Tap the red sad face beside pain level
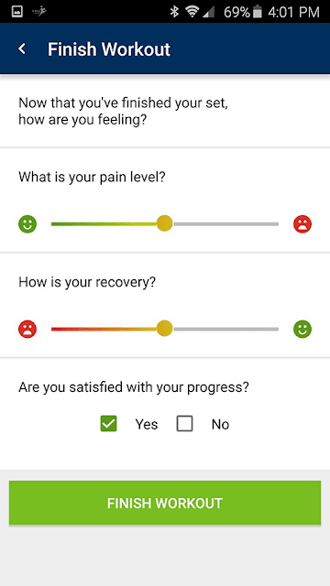 (x=302, y=224)
